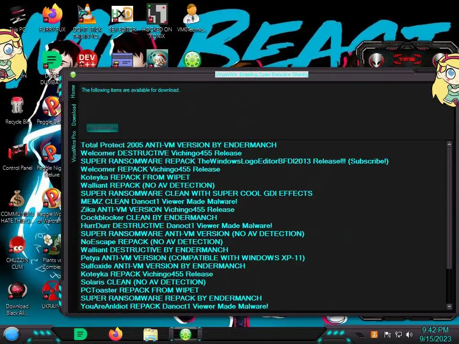Select Sulfoxide ANTI-VM VERSION BY ENDERMANCH
The image size is (459, 344).
[163, 266]
